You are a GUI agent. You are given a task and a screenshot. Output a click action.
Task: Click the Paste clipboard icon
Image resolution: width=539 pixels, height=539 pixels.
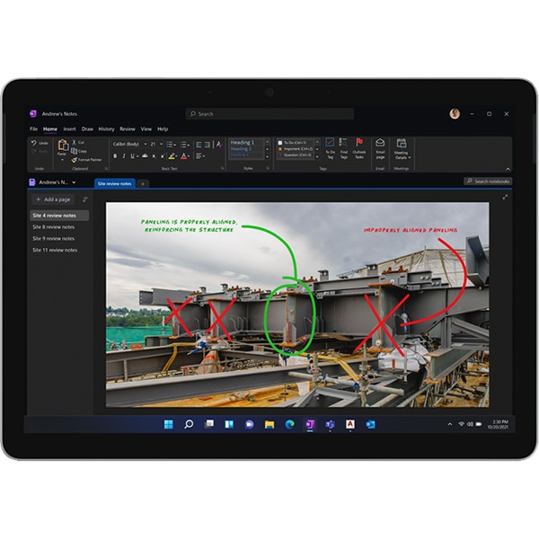point(61,146)
